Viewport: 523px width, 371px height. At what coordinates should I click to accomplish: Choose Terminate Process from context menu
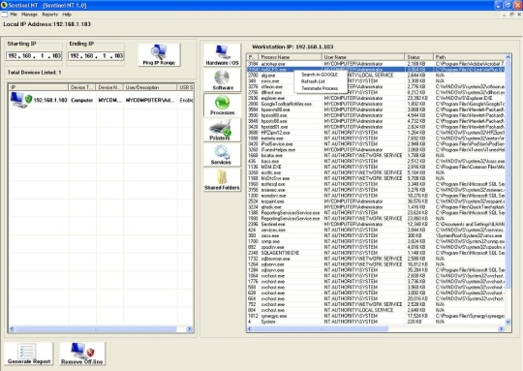(320, 88)
